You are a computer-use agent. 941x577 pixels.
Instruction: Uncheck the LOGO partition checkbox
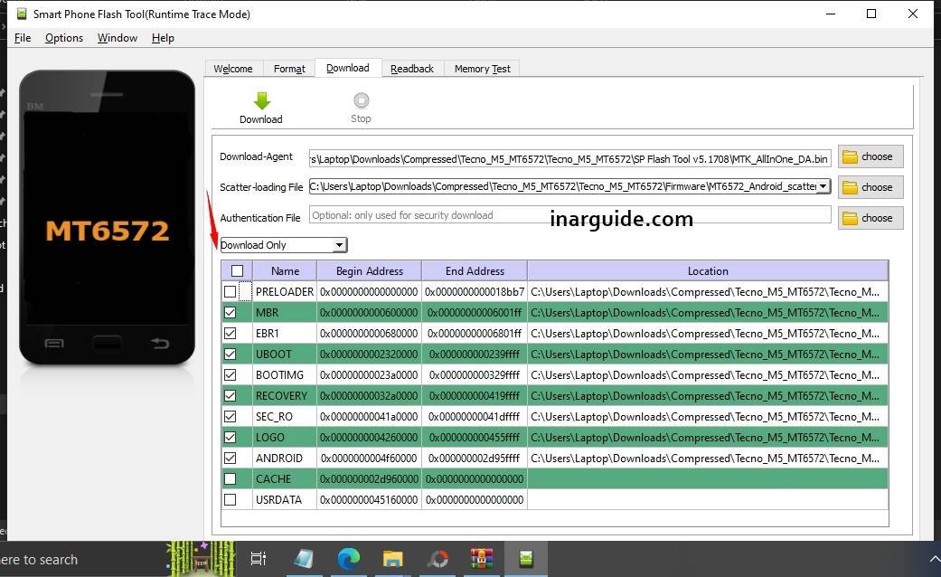click(230, 437)
